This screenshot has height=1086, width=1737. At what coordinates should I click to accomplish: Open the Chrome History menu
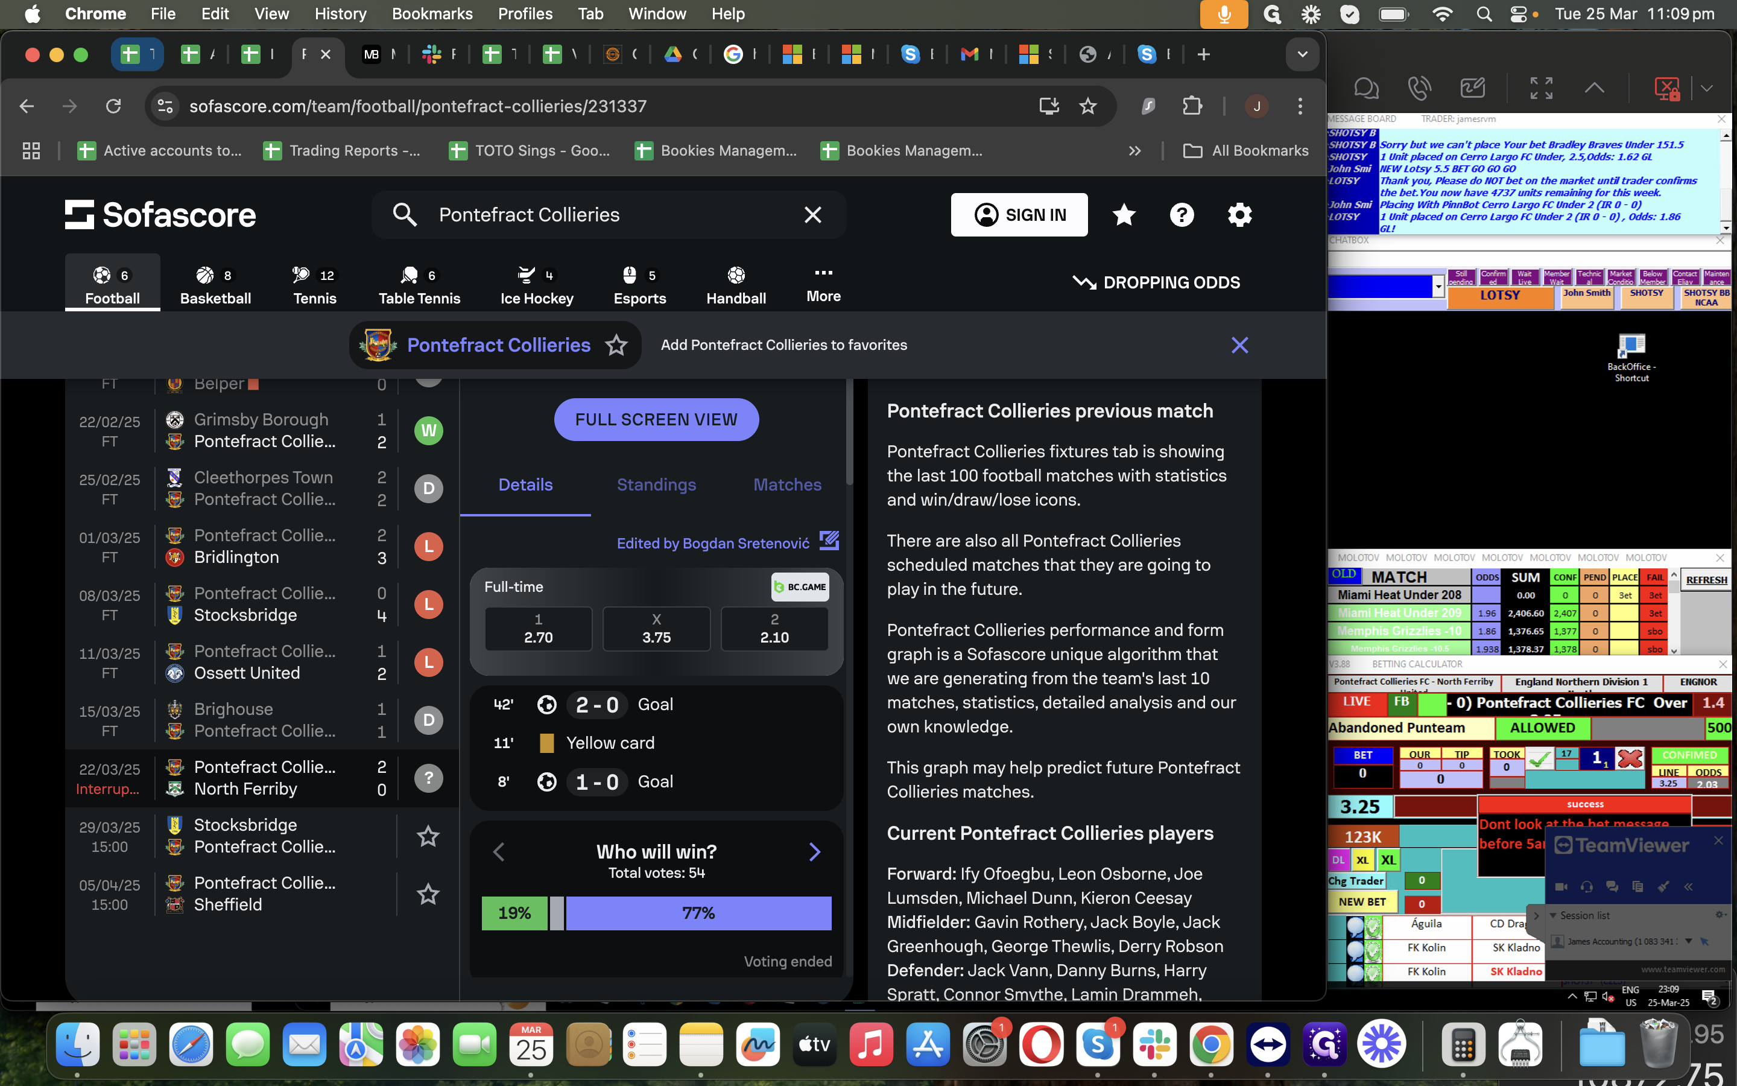point(340,14)
